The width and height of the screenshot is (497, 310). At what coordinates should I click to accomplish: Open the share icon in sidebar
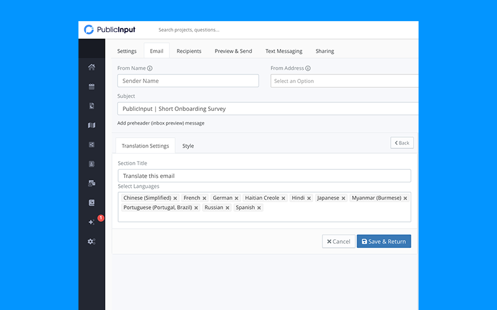91,144
